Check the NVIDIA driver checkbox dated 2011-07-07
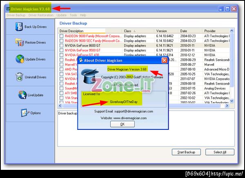The image size is (245, 178). 61,79
